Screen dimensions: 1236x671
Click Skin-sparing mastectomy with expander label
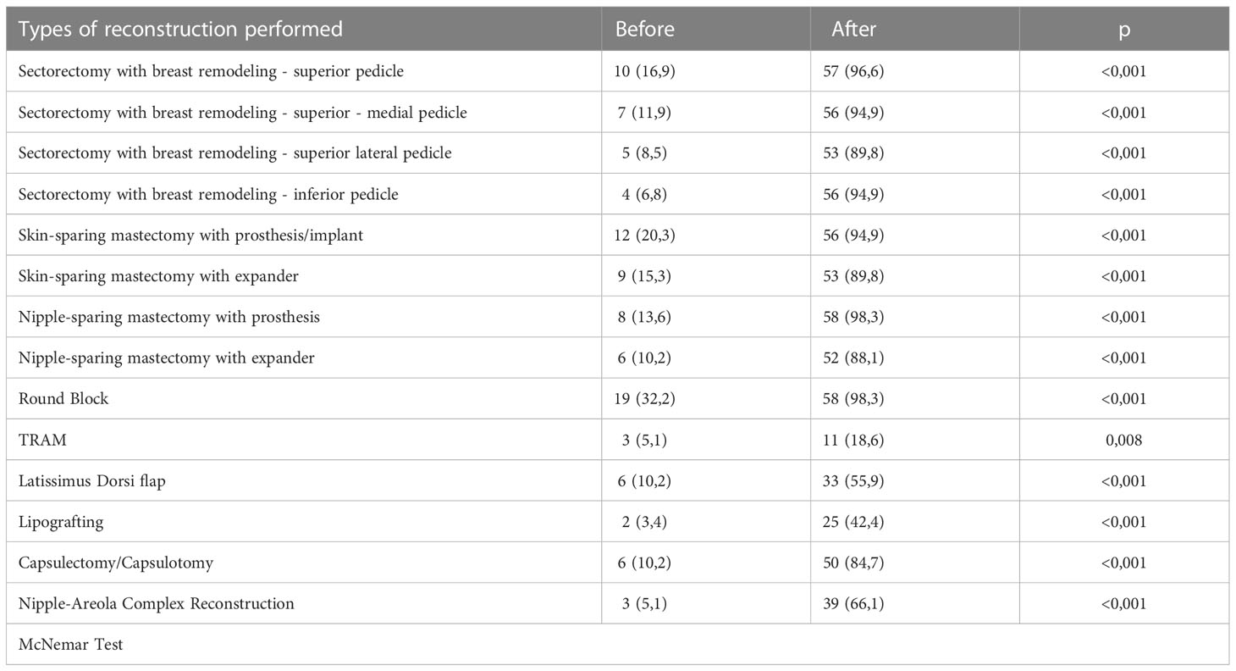[158, 275]
